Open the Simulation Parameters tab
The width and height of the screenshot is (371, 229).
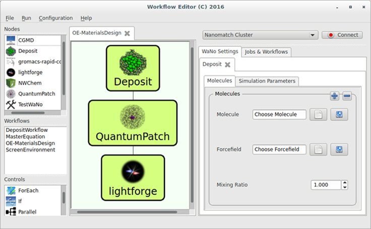267,81
